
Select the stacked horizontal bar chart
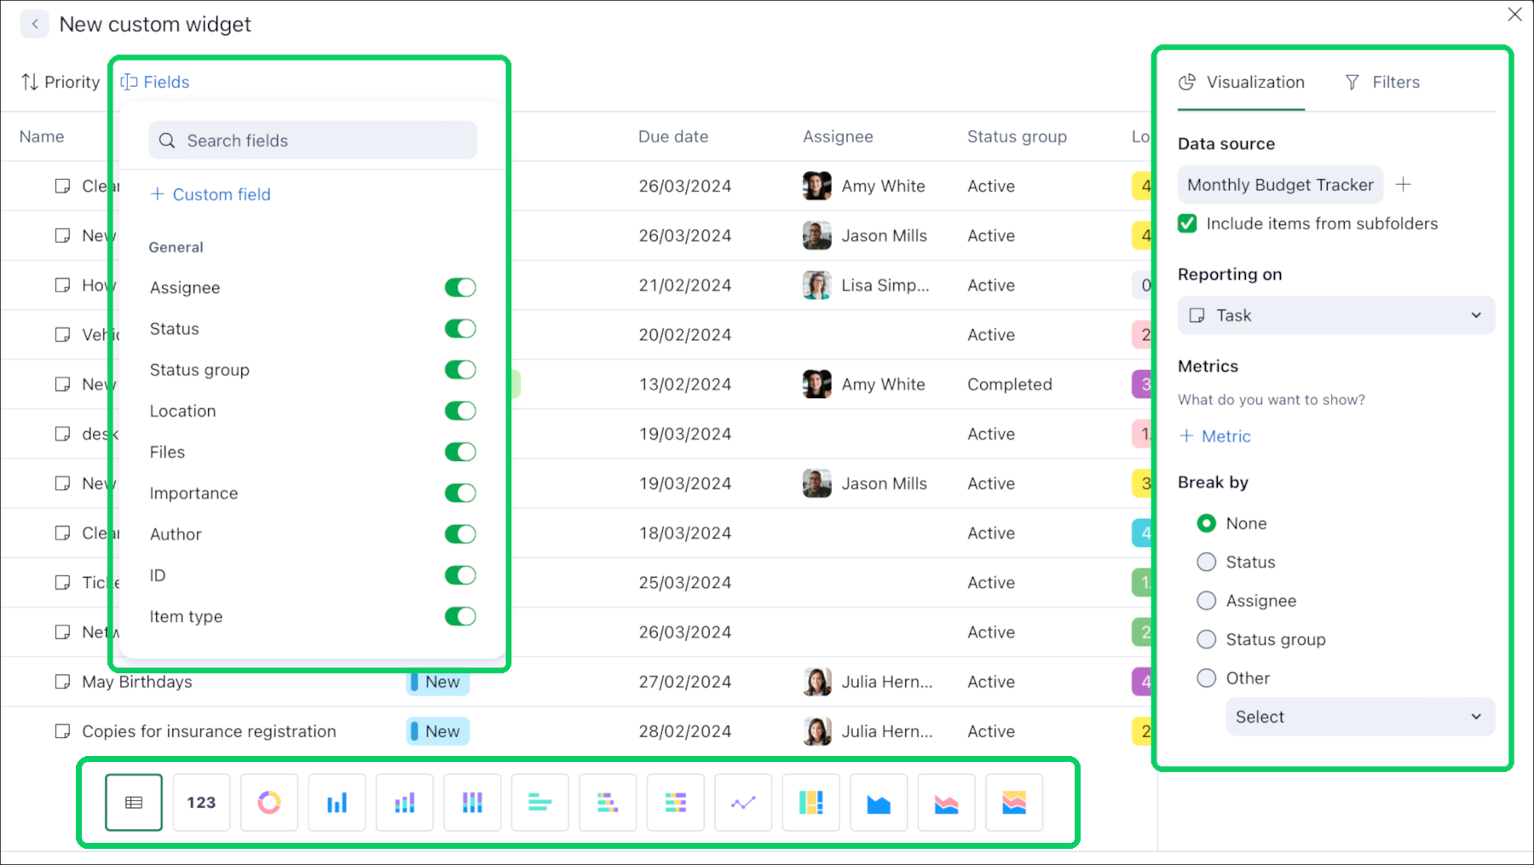tap(608, 802)
